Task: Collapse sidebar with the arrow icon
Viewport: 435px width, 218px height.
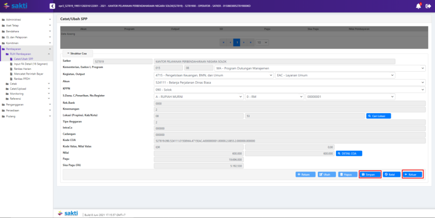Action: pyautogui.click(x=52, y=6)
